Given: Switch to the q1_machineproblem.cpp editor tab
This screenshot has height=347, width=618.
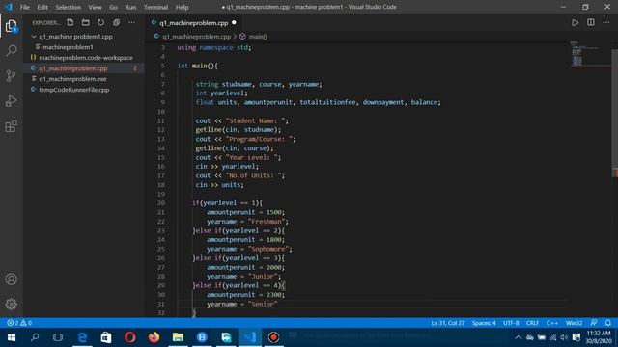Looking at the screenshot, I should coord(193,23).
